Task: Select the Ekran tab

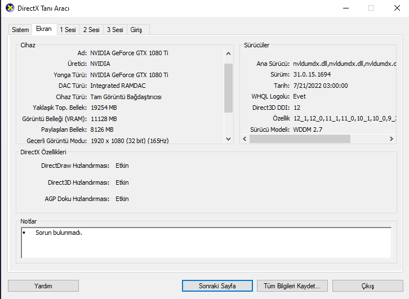Action: [44, 29]
